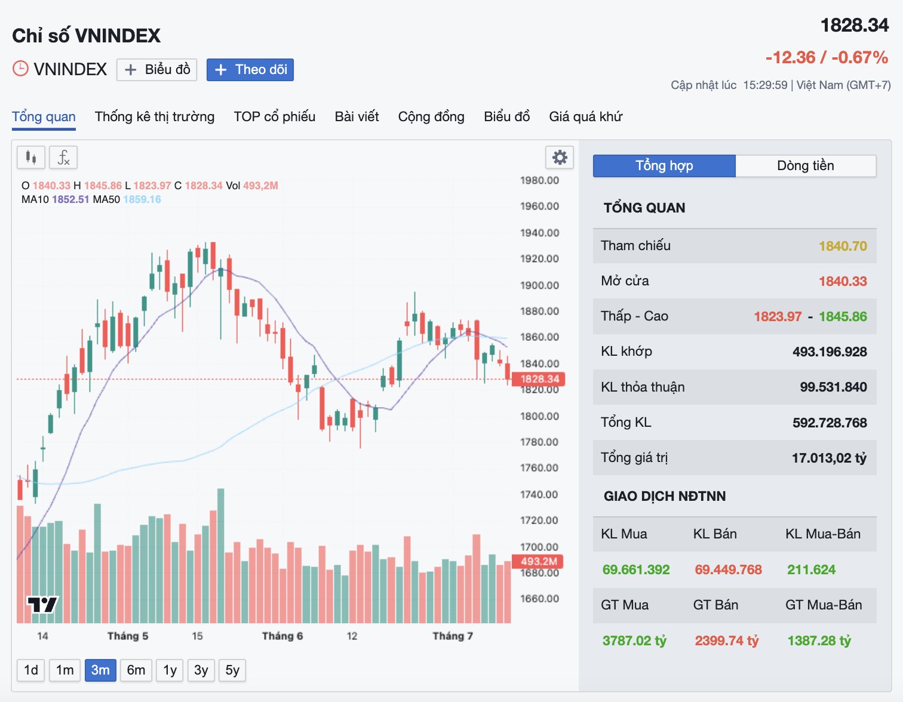Click the Biểu đồ button beside VNINDEX
903x702 pixels.
pyautogui.click(x=156, y=70)
